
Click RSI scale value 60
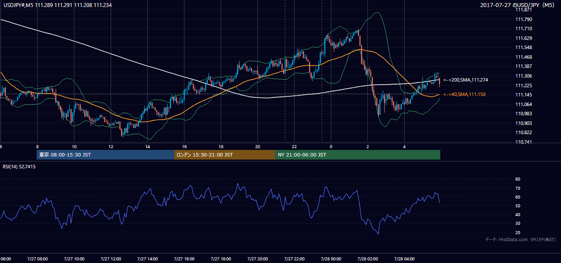point(518,197)
